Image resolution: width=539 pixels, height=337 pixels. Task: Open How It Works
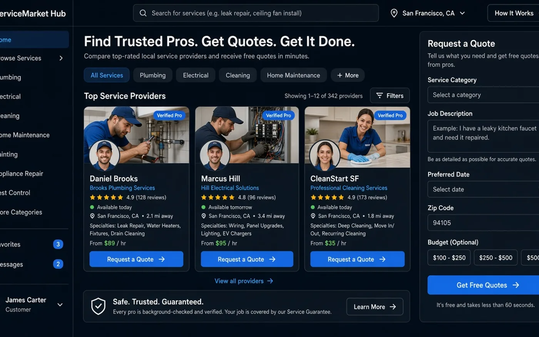tap(514, 13)
